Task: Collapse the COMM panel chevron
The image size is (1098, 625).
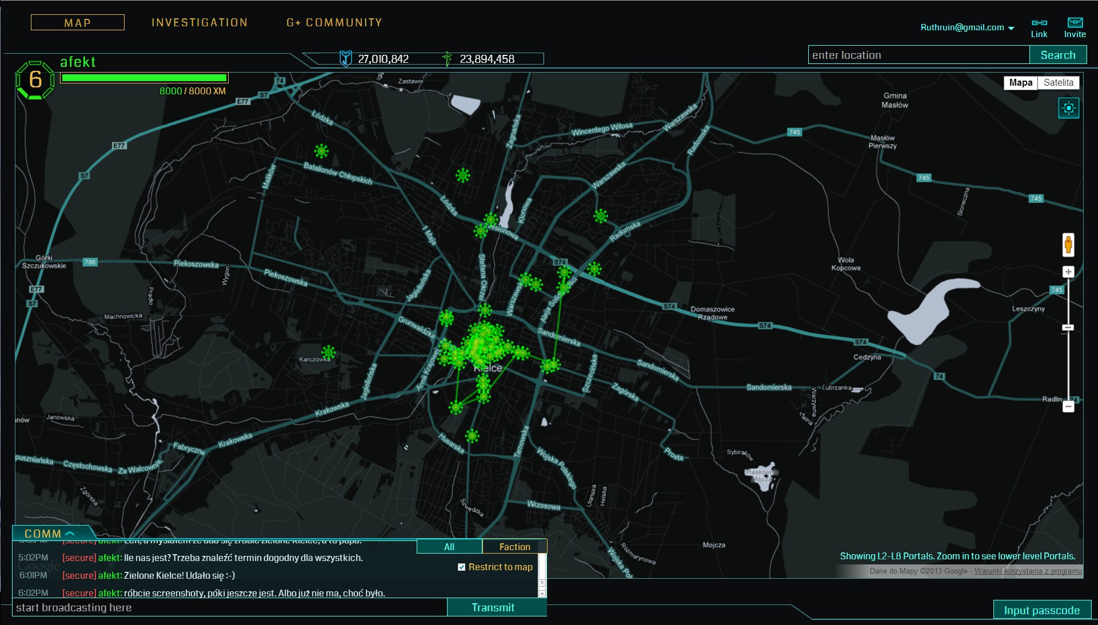Action: pyautogui.click(x=70, y=533)
